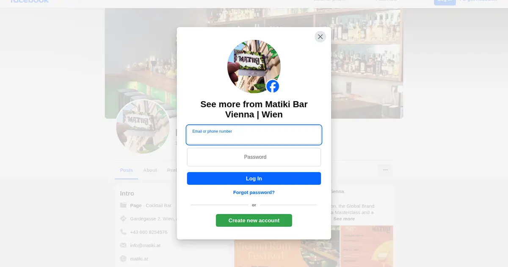This screenshot has height=267, width=508.
Task: Focus the Email or phone number field
Action: (x=254, y=135)
